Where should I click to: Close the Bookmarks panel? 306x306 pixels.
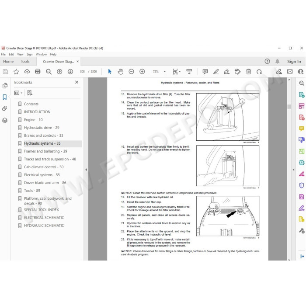76,82
